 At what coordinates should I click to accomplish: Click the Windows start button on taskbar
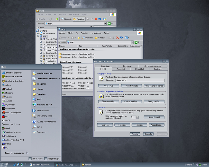pyautogui.click(x=4, y=165)
